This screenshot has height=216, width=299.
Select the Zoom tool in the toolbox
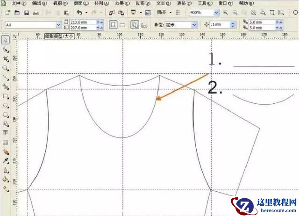point(6,68)
